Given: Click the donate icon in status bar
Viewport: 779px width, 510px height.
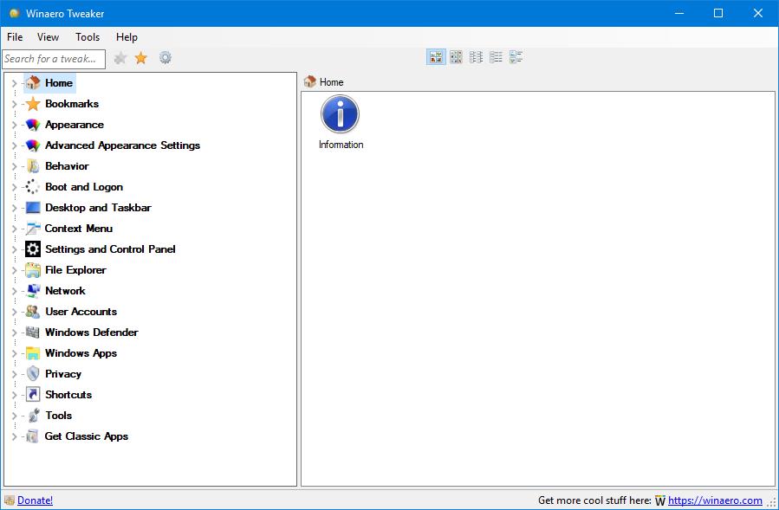Looking at the screenshot, I should click(x=10, y=500).
